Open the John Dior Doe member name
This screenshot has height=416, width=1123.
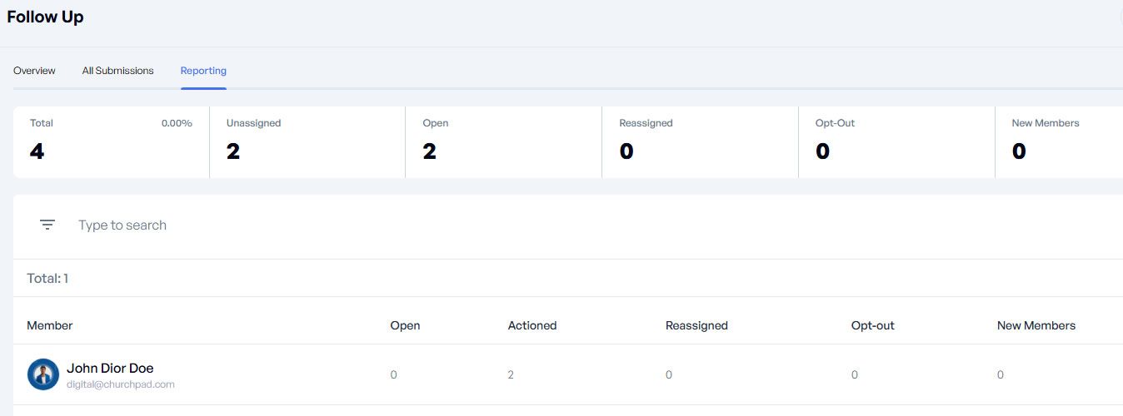coord(110,368)
